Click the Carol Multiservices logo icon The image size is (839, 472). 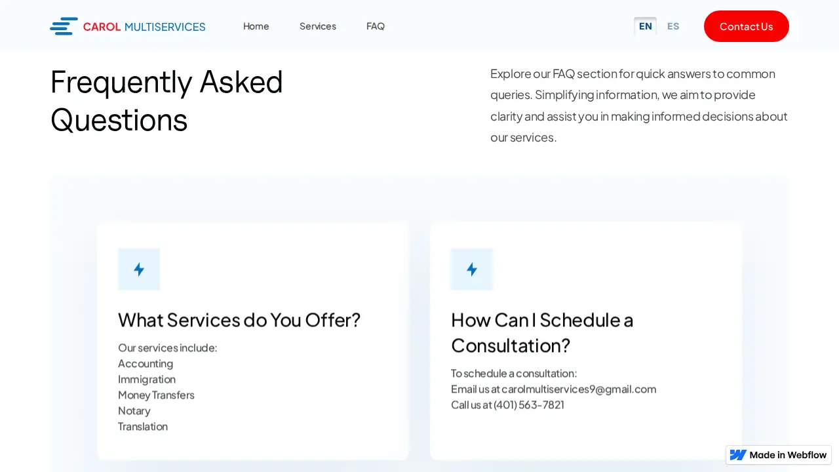[64, 26]
